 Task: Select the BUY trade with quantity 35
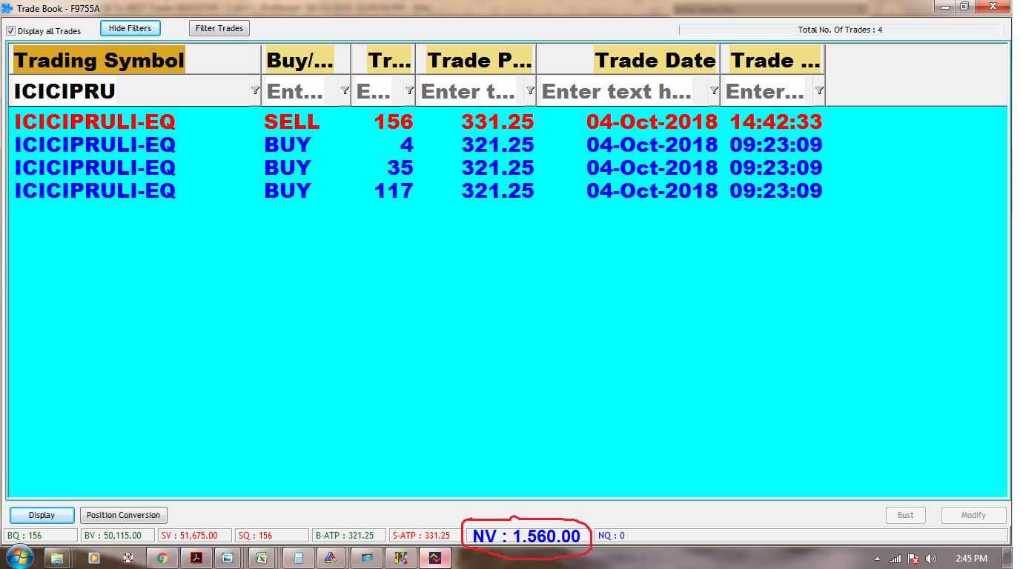tap(418, 167)
